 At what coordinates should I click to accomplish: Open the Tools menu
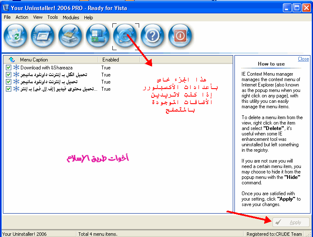53,18
